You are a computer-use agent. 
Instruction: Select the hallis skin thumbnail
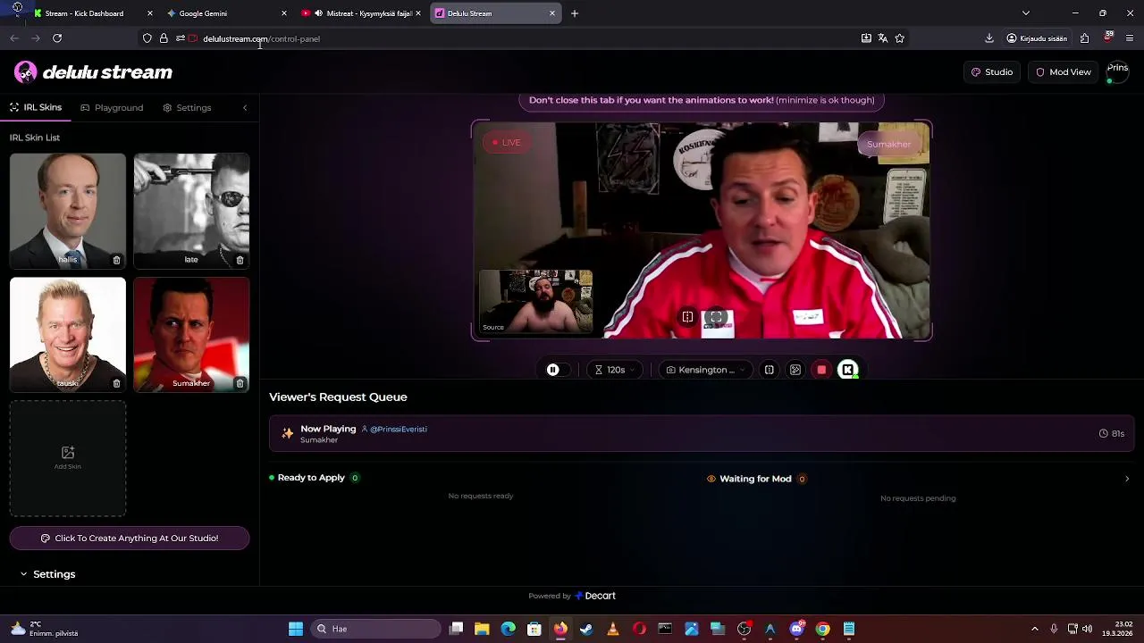(68, 211)
